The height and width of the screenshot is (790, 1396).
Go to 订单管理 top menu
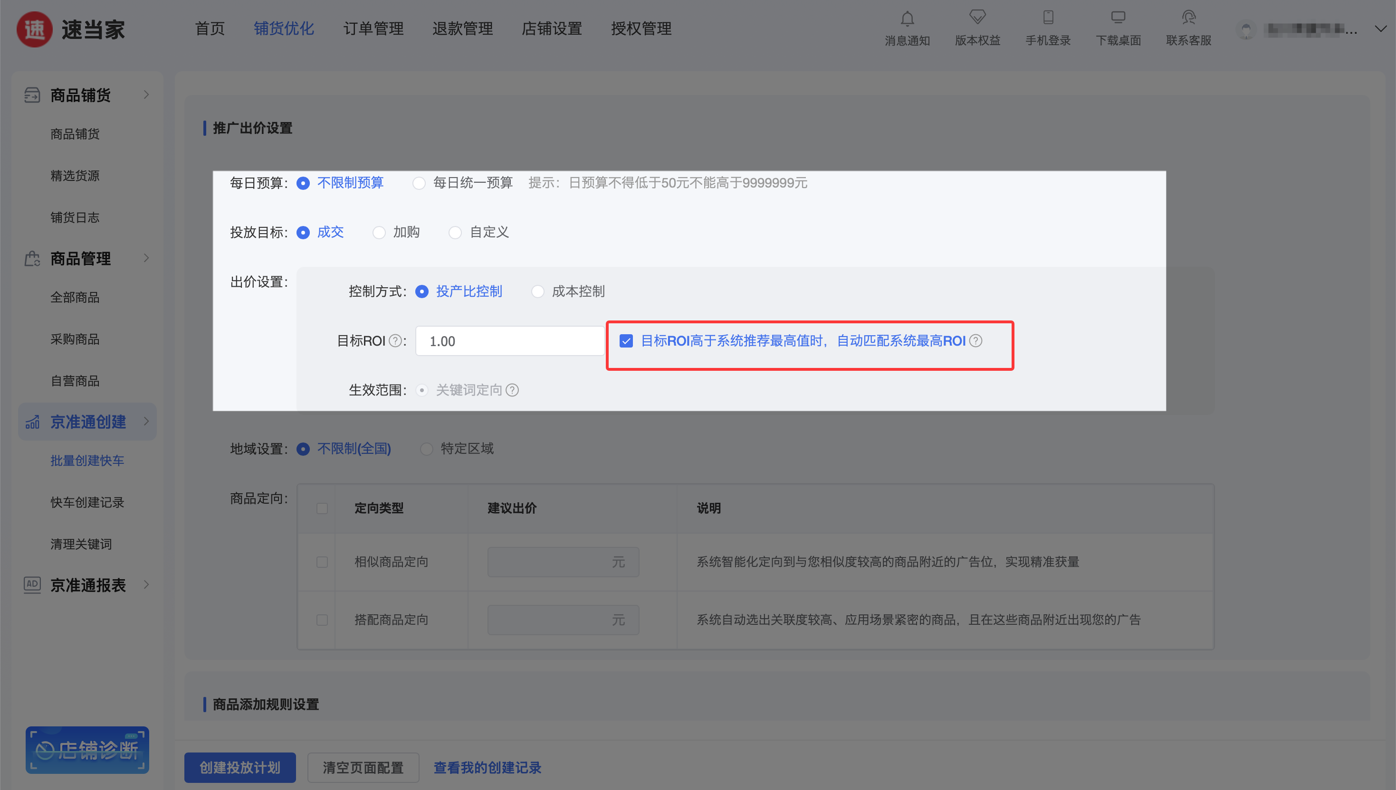[x=373, y=29]
